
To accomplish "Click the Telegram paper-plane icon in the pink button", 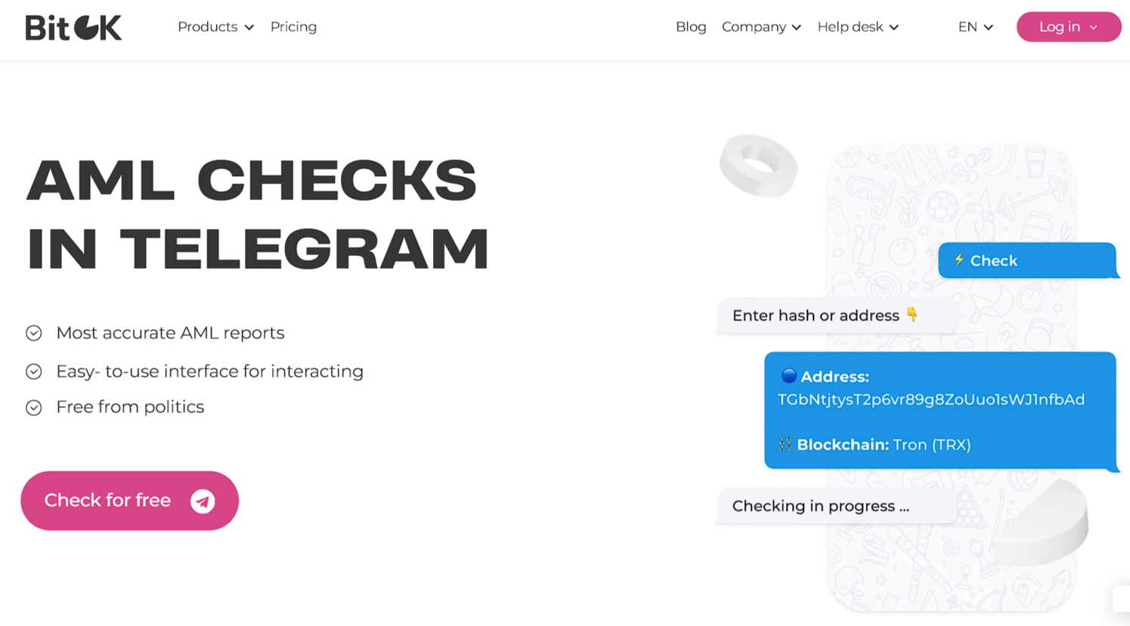I will 200,501.
